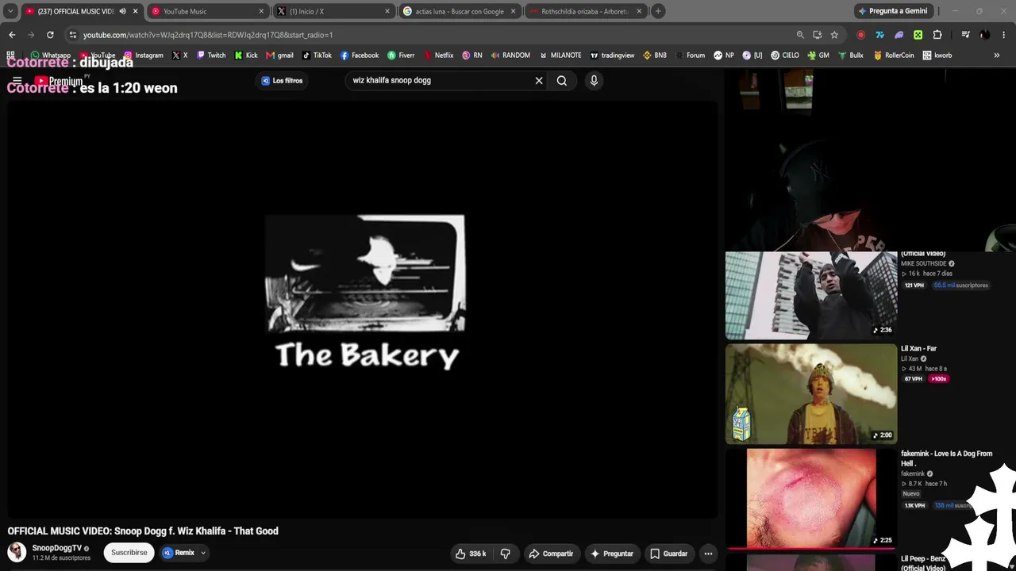Open the Kick bookmark
The height and width of the screenshot is (571, 1016).
coord(246,56)
